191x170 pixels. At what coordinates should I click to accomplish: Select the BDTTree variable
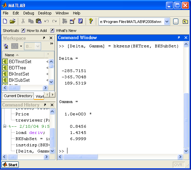coord(17,68)
